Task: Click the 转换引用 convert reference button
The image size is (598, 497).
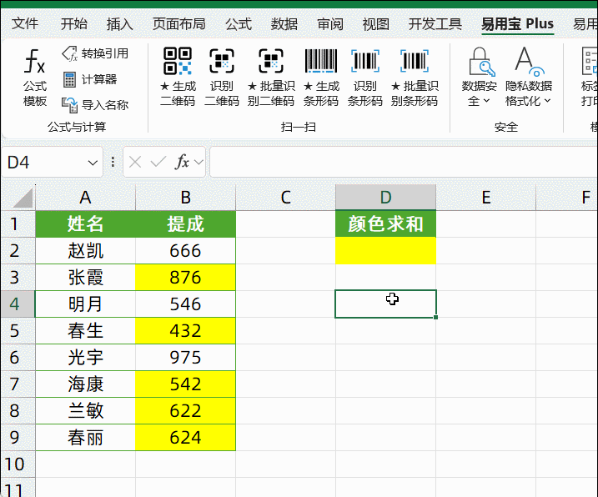Action: (x=95, y=53)
